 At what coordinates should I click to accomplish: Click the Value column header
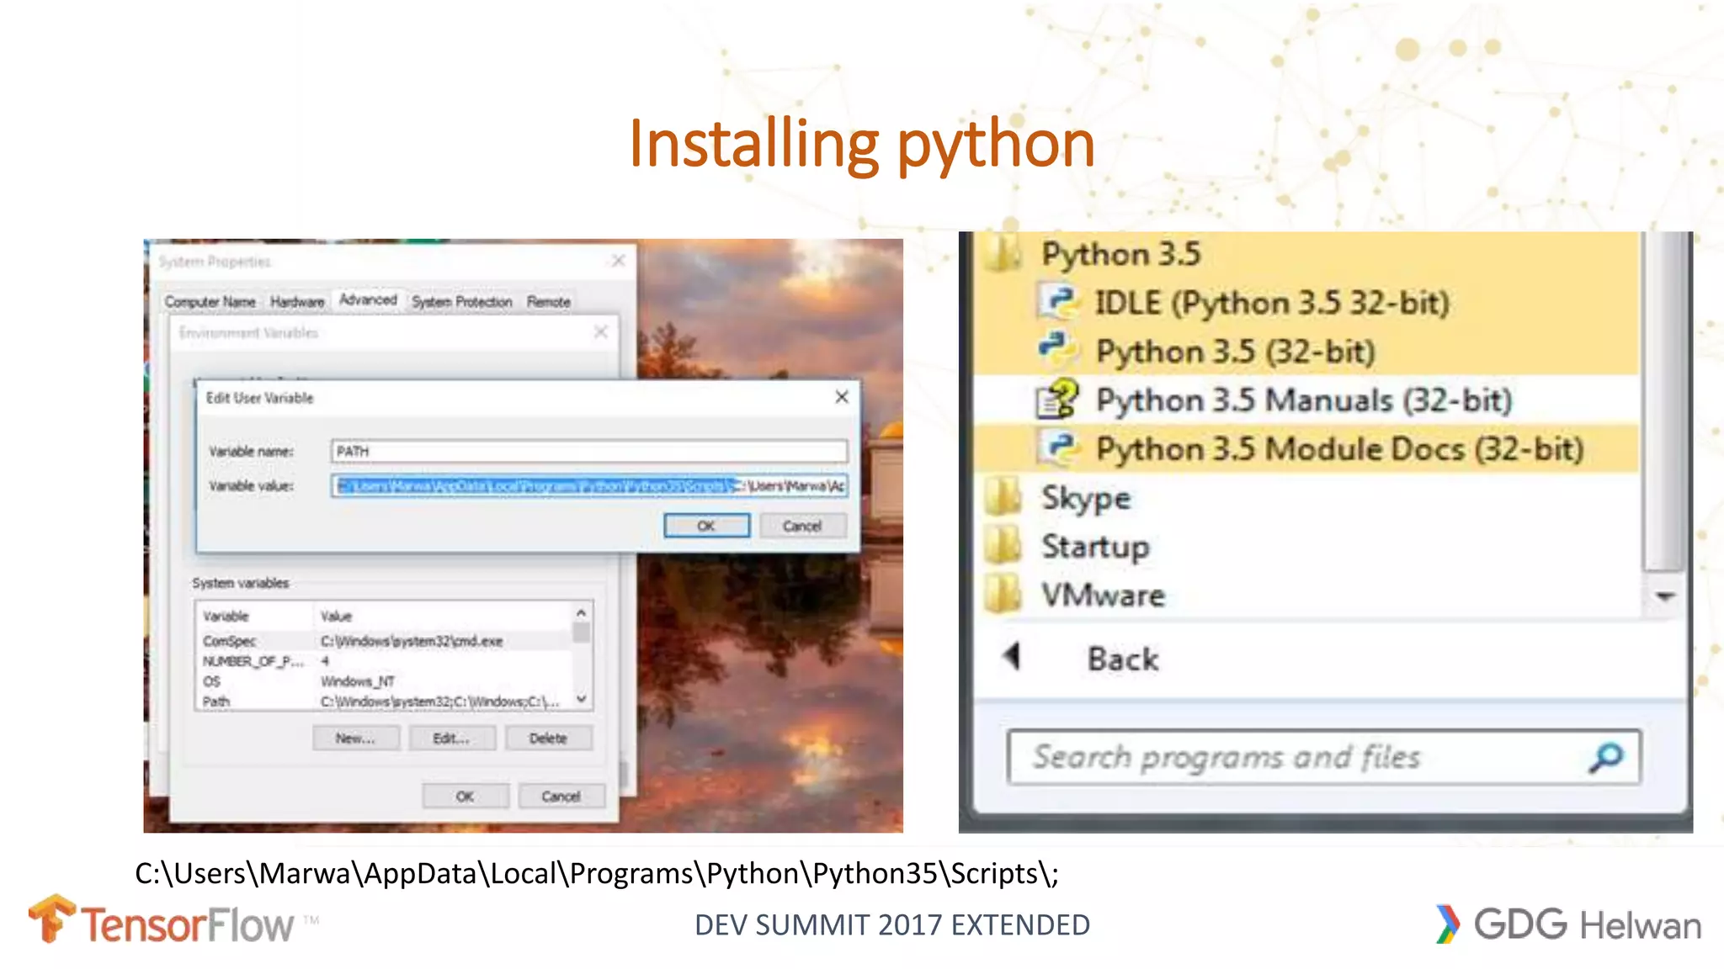coord(444,616)
